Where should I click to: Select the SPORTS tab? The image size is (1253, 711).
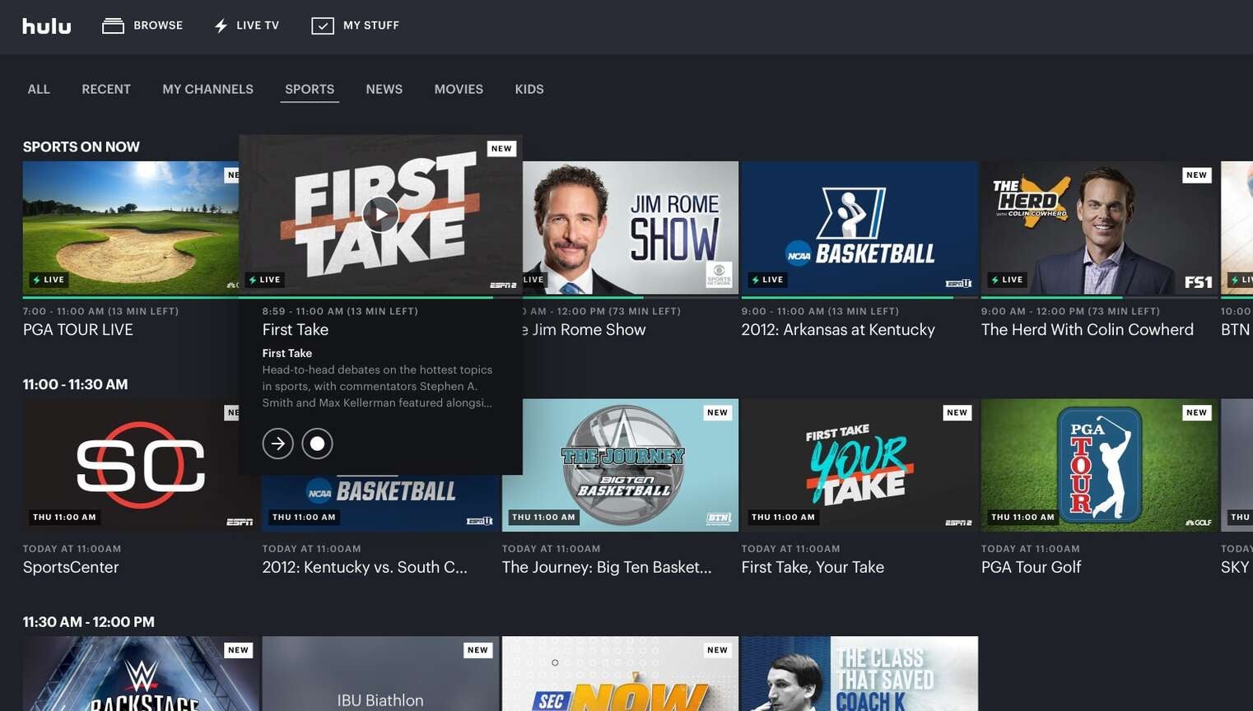pos(310,89)
